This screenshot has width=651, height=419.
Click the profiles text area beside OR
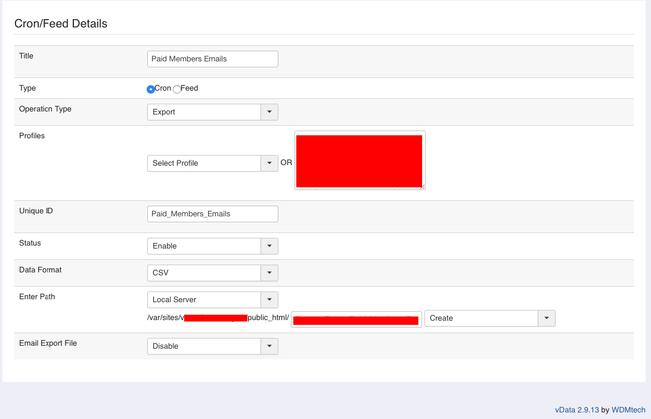[360, 160]
